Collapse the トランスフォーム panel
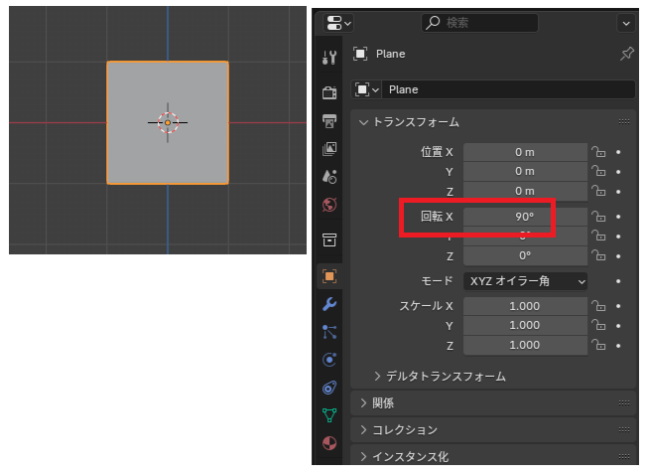This screenshot has width=647, height=476. pos(363,122)
